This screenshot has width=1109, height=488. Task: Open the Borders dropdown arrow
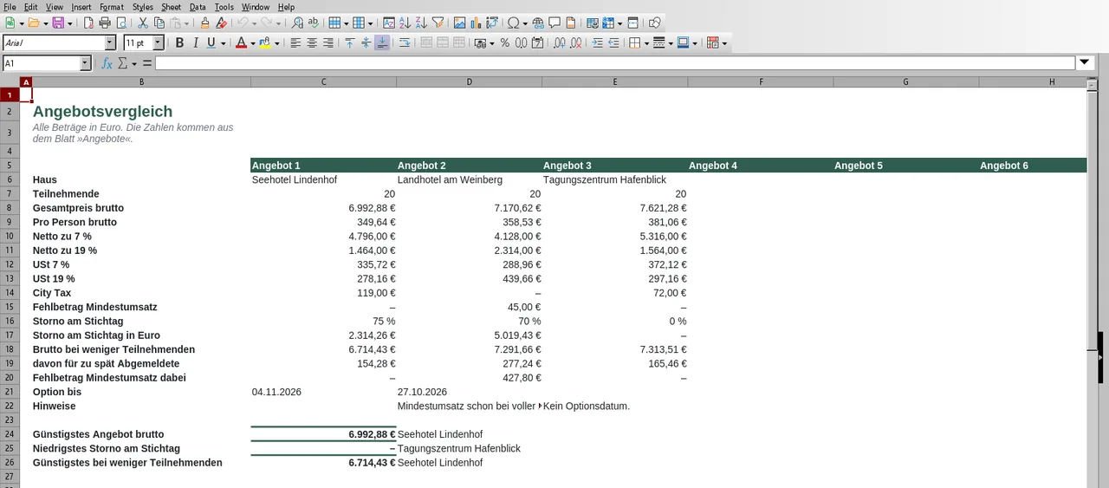pyautogui.click(x=646, y=42)
